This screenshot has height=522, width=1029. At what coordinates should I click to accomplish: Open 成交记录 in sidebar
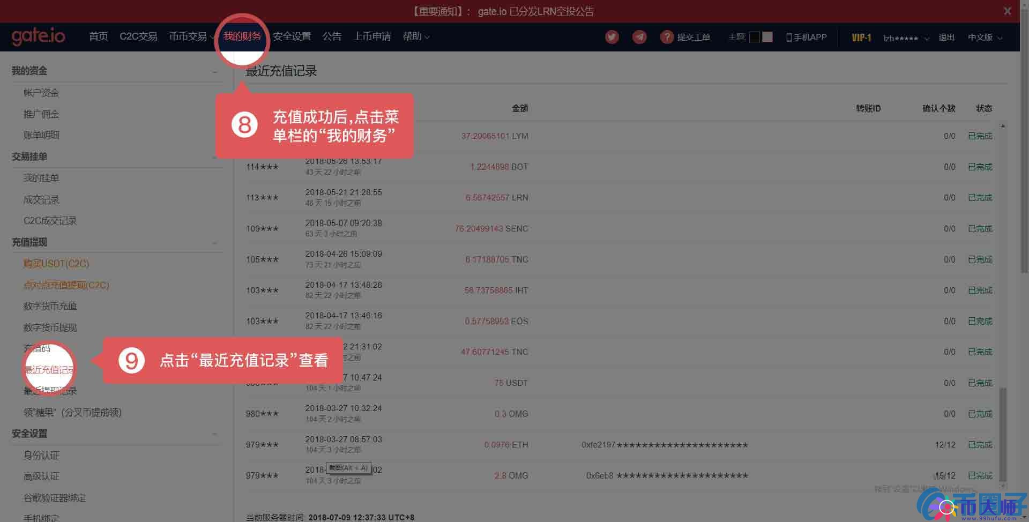click(41, 200)
